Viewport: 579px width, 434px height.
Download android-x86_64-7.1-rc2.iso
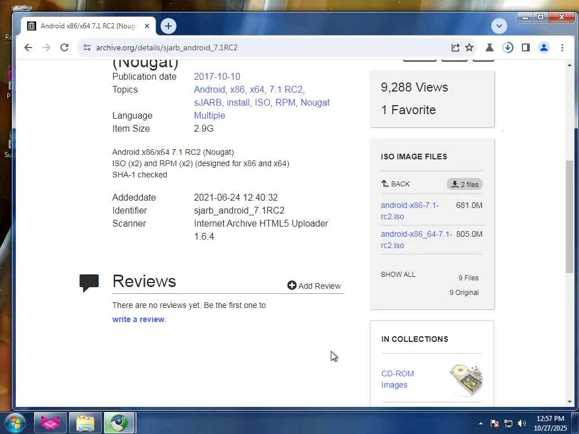(416, 240)
